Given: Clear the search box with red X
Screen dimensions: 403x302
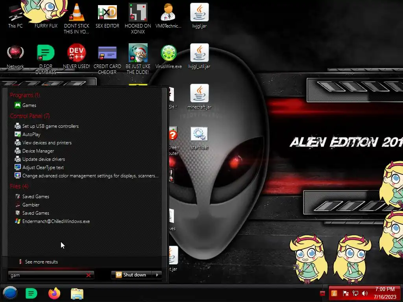Looking at the screenshot, I should (89, 275).
